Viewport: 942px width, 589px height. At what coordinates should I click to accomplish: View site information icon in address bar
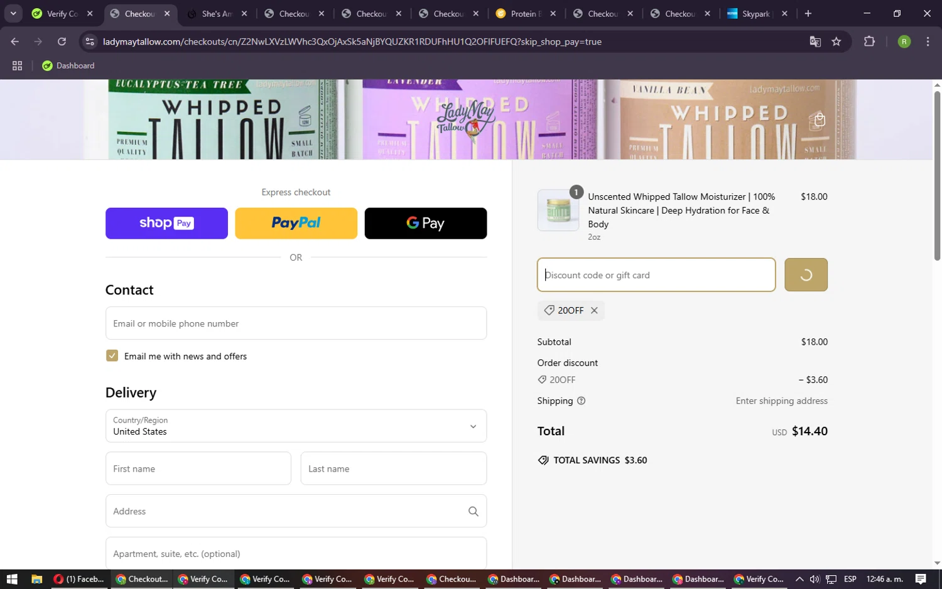click(90, 41)
